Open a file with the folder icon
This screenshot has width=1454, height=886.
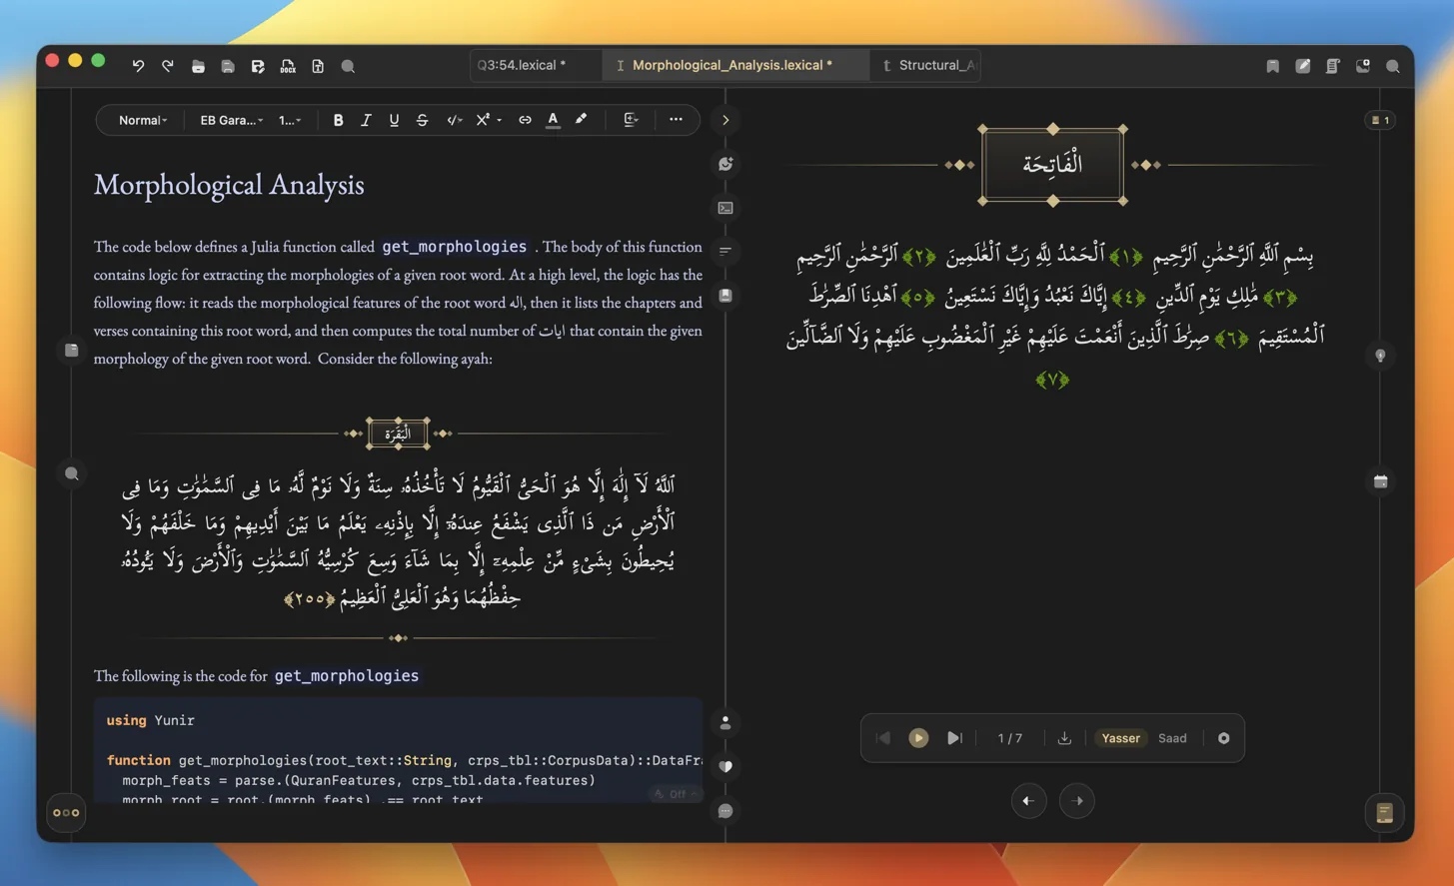click(198, 66)
